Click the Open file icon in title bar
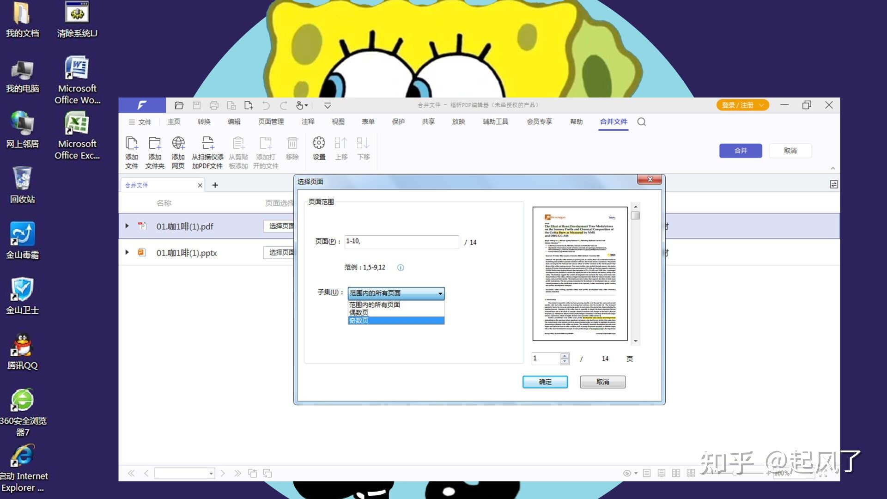Viewport: 887px width, 499px height. [179, 105]
